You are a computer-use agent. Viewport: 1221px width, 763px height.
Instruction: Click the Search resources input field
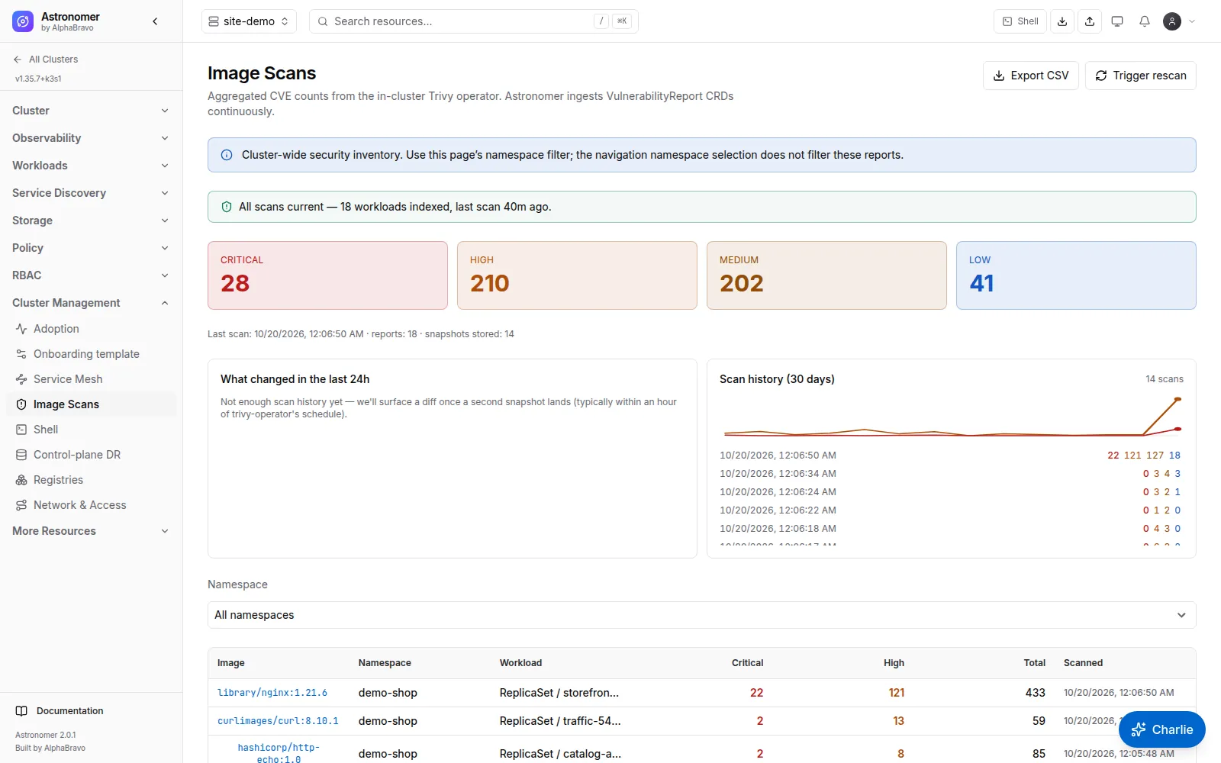coord(473,21)
